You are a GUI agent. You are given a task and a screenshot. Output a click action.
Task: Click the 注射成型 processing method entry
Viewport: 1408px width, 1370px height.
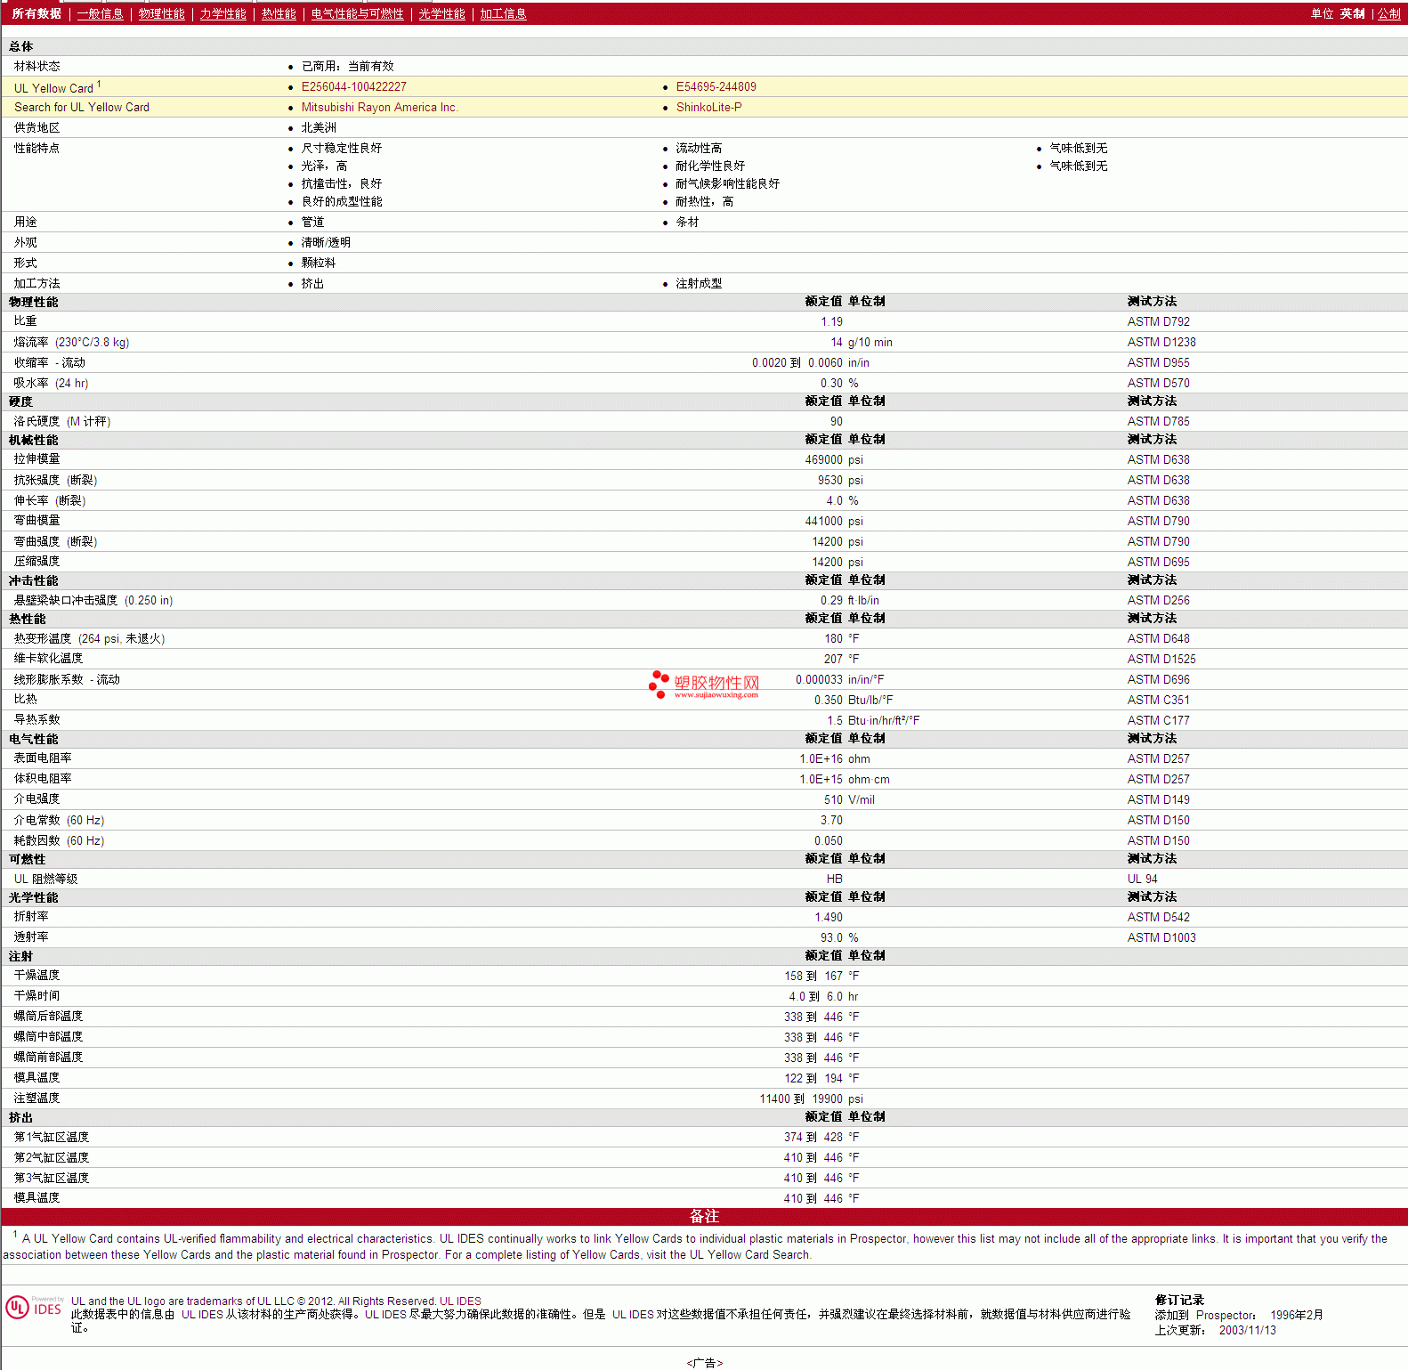coord(699,284)
